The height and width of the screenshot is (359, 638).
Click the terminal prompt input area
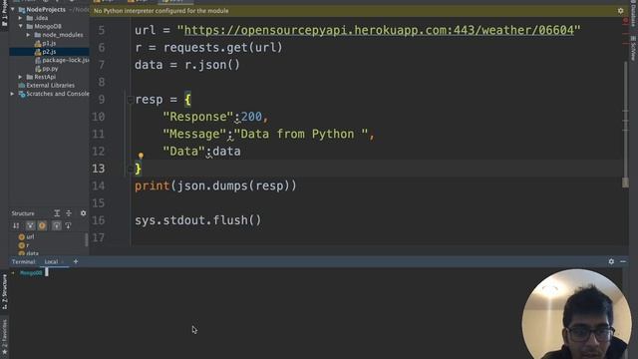coord(47,272)
